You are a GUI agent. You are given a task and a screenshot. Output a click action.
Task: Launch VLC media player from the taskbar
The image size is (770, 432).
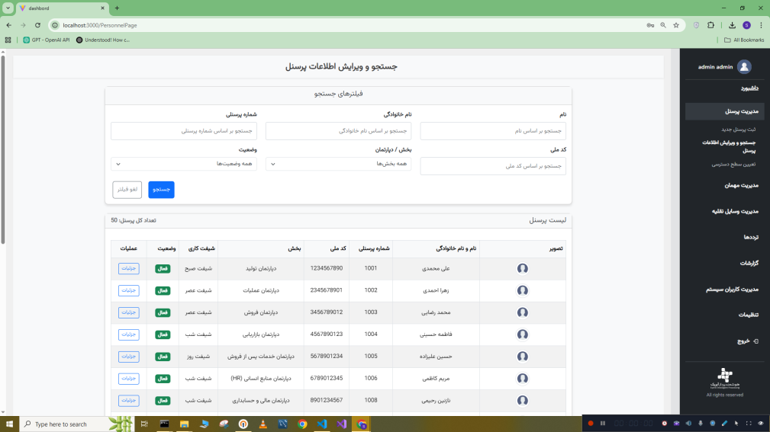pyautogui.click(x=263, y=424)
